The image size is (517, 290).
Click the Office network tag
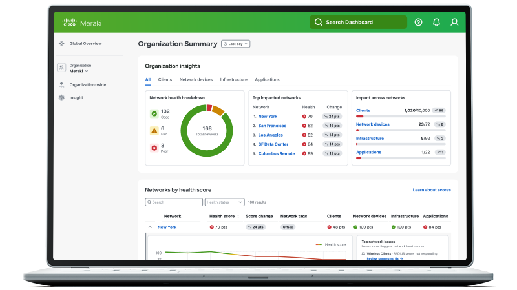tap(288, 227)
